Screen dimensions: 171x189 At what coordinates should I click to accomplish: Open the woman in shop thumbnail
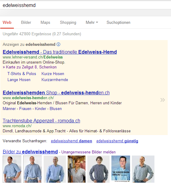pyautogui.click(x=76, y=169)
